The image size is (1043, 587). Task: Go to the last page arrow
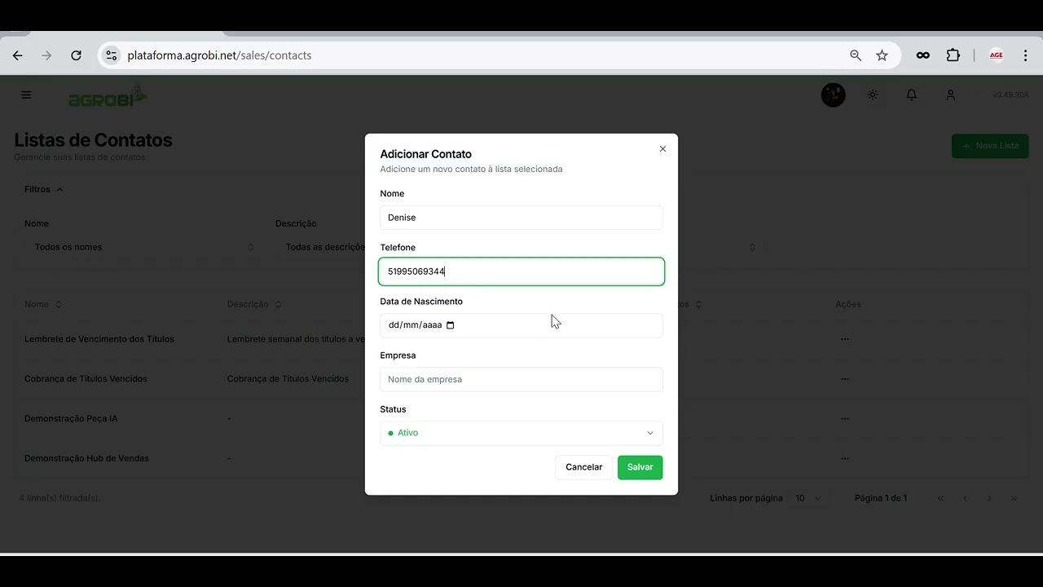(x=1014, y=498)
